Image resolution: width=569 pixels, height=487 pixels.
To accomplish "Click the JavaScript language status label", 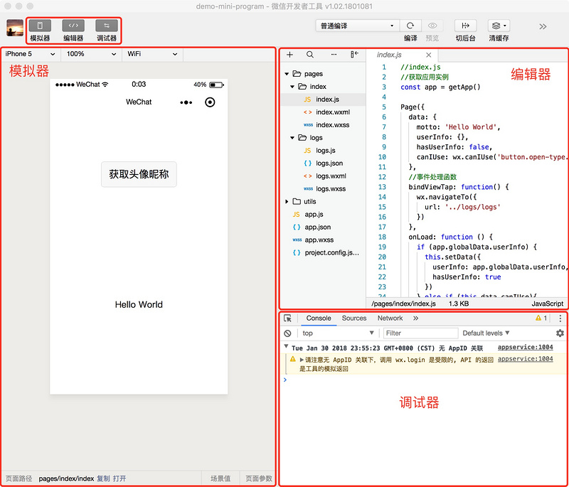I will pos(547,304).
